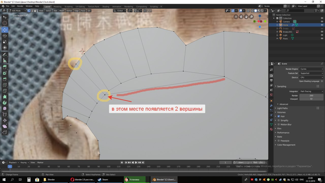Activate the Move tool
The width and height of the screenshot is (325, 183).
click(x=5, y=30)
